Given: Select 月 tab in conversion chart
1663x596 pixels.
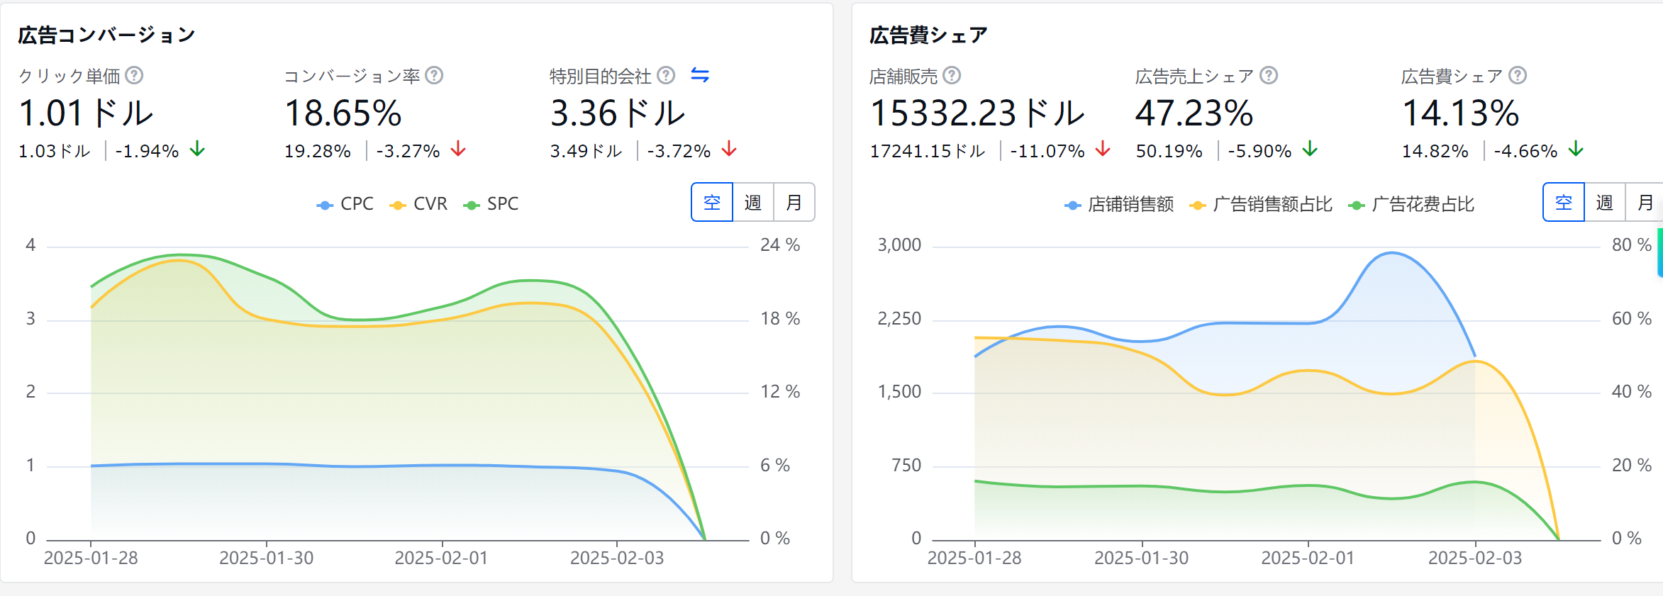Looking at the screenshot, I should (x=794, y=203).
